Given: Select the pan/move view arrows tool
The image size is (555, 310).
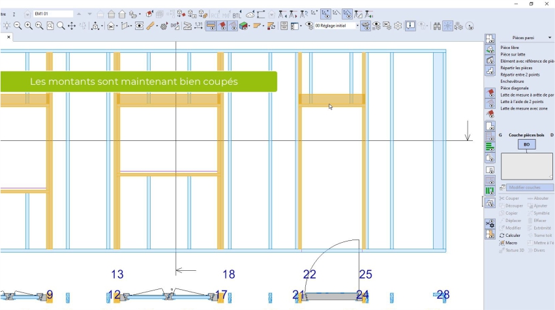Looking at the screenshot, I should [x=72, y=26].
